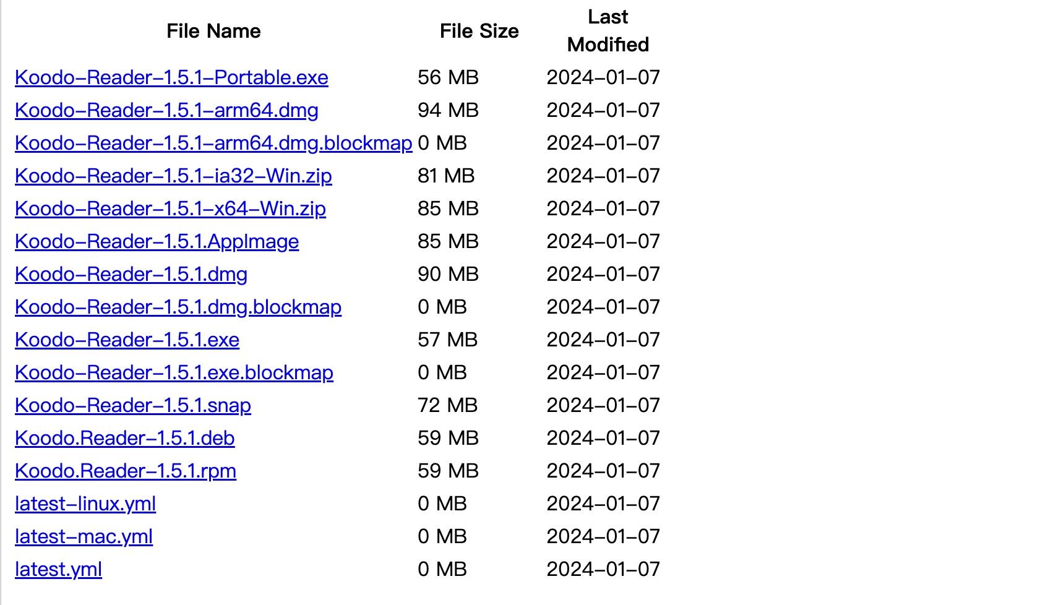
Task: Click the 94 MB size cell
Action: 448,110
